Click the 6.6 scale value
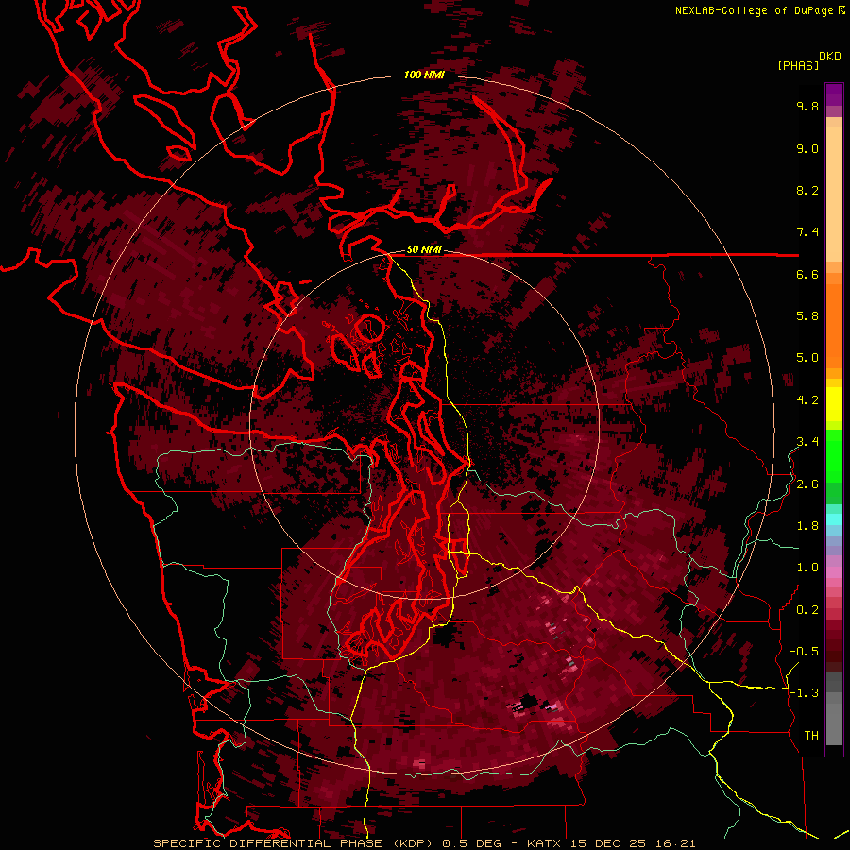850x850 pixels. tap(807, 275)
